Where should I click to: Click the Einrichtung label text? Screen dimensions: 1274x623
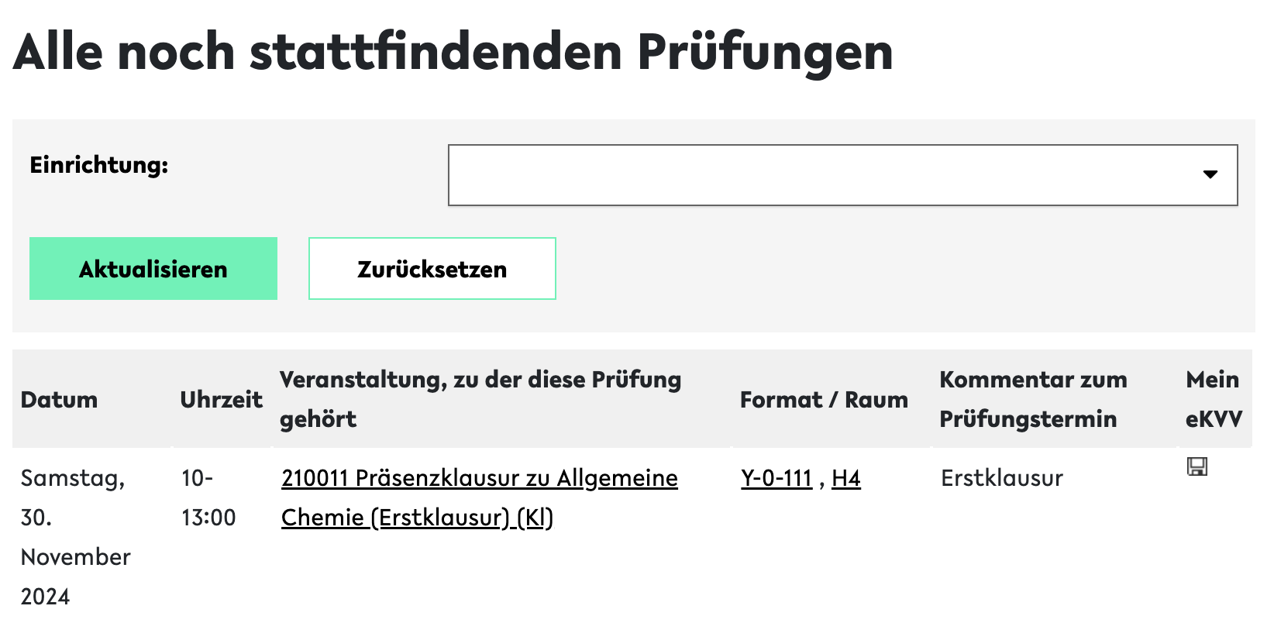tap(98, 165)
